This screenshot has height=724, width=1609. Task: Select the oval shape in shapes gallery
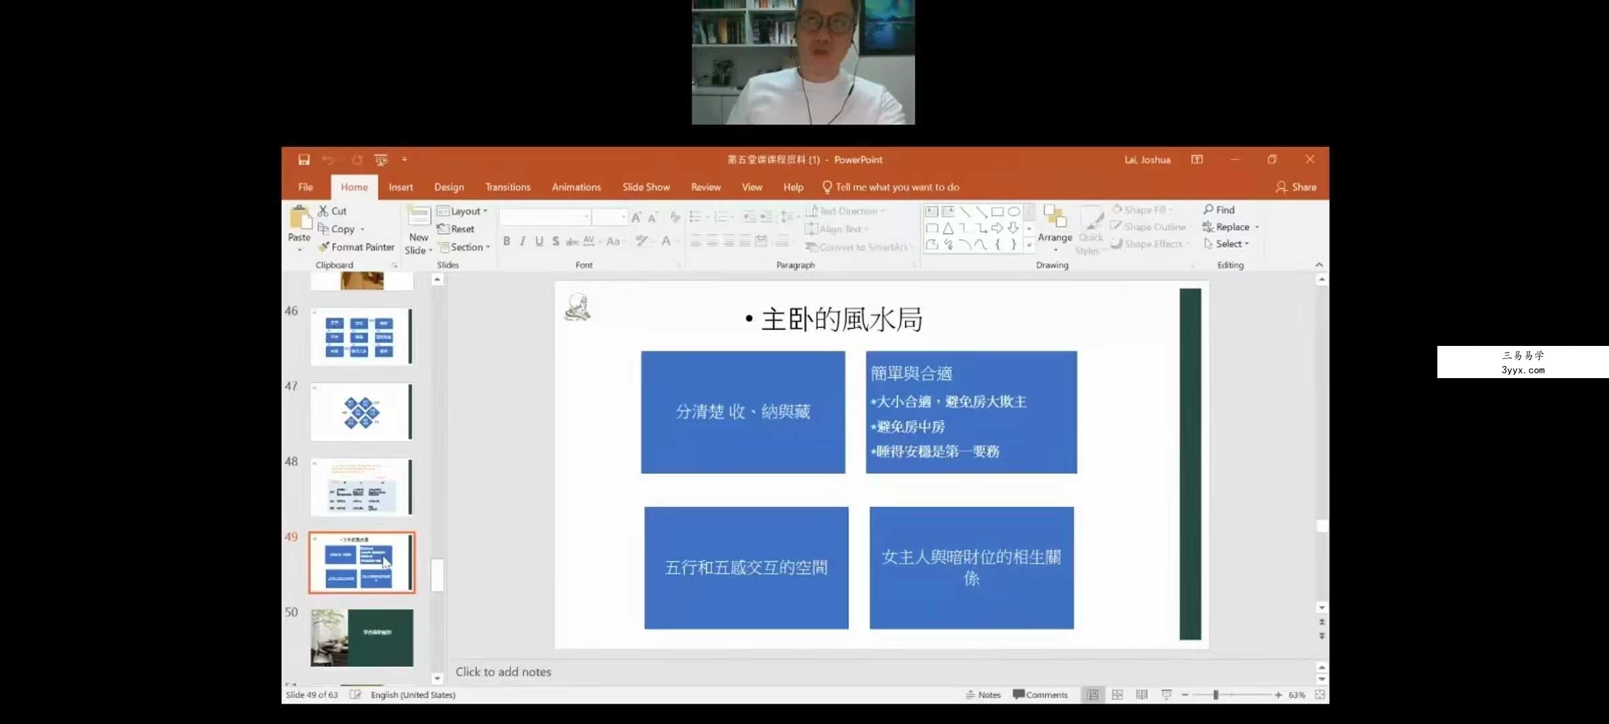tap(1014, 211)
